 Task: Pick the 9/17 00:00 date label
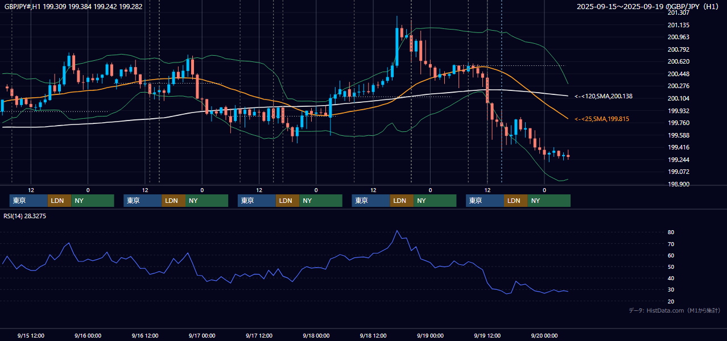202,335
